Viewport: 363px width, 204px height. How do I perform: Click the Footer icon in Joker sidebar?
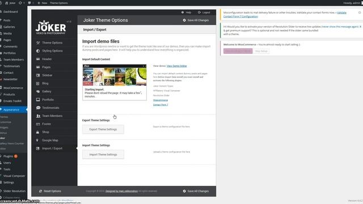(38, 124)
